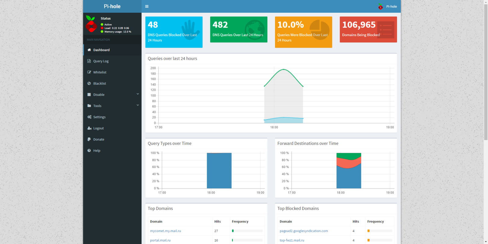Click the pie chart icon on percentage card
488x244 pixels.
pyautogui.click(x=320, y=30)
